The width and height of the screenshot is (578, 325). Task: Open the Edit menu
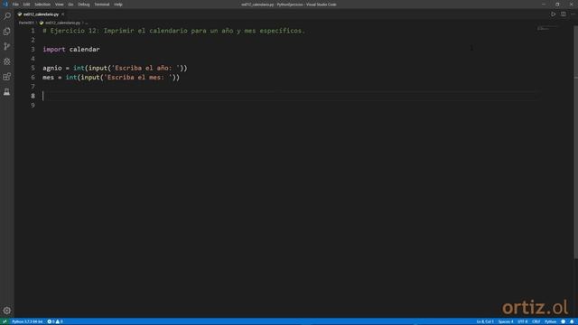coord(26,5)
